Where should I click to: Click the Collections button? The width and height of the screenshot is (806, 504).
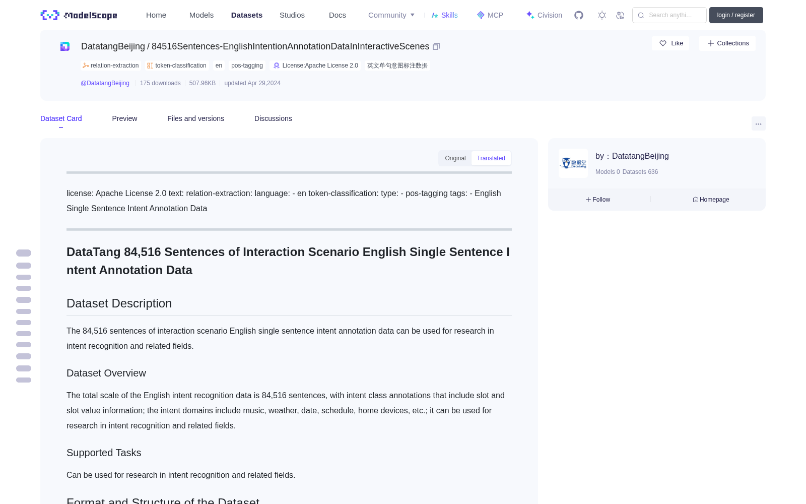727,43
